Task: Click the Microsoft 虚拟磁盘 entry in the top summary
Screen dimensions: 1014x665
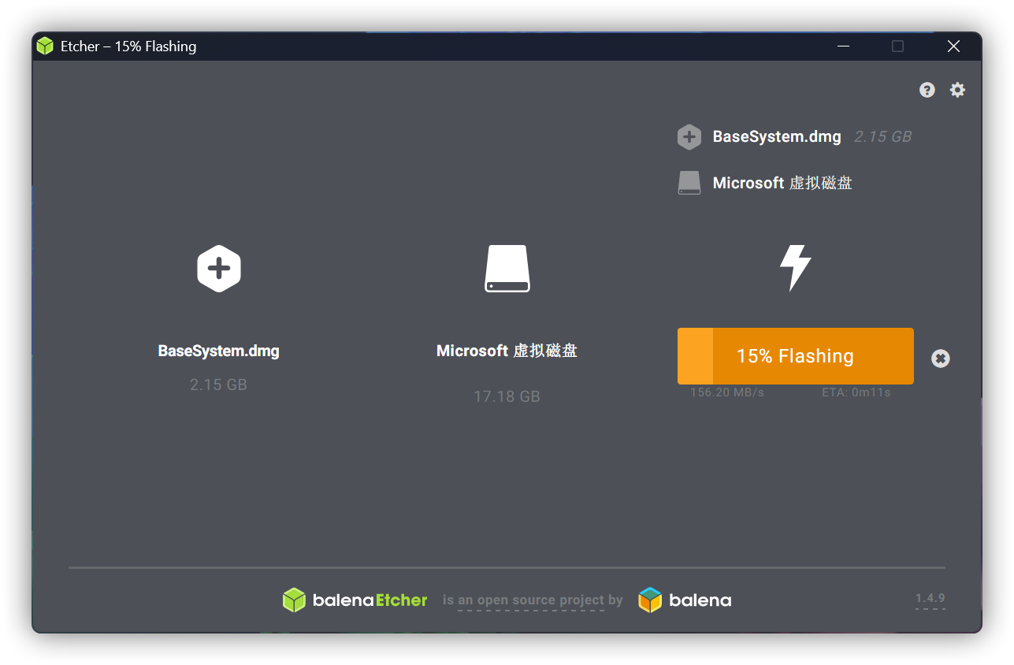Action: [782, 183]
